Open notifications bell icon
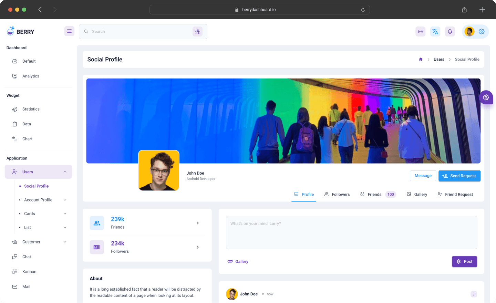The image size is (496, 303). point(450,32)
